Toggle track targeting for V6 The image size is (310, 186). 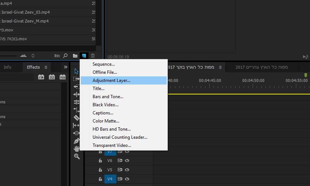pyautogui.click(x=110, y=161)
